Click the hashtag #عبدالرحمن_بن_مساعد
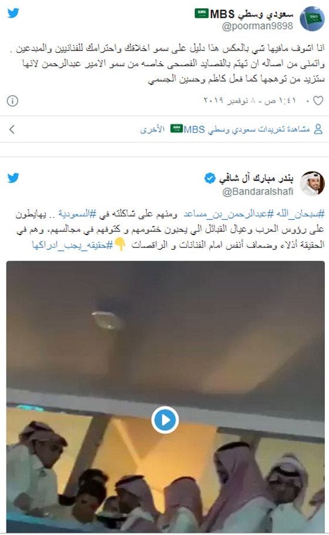 [229, 214]
